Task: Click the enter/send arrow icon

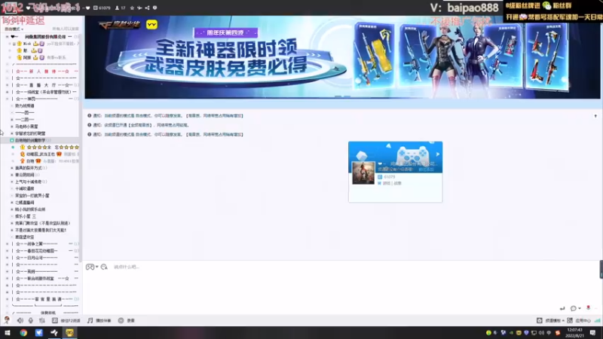Action: (x=562, y=308)
